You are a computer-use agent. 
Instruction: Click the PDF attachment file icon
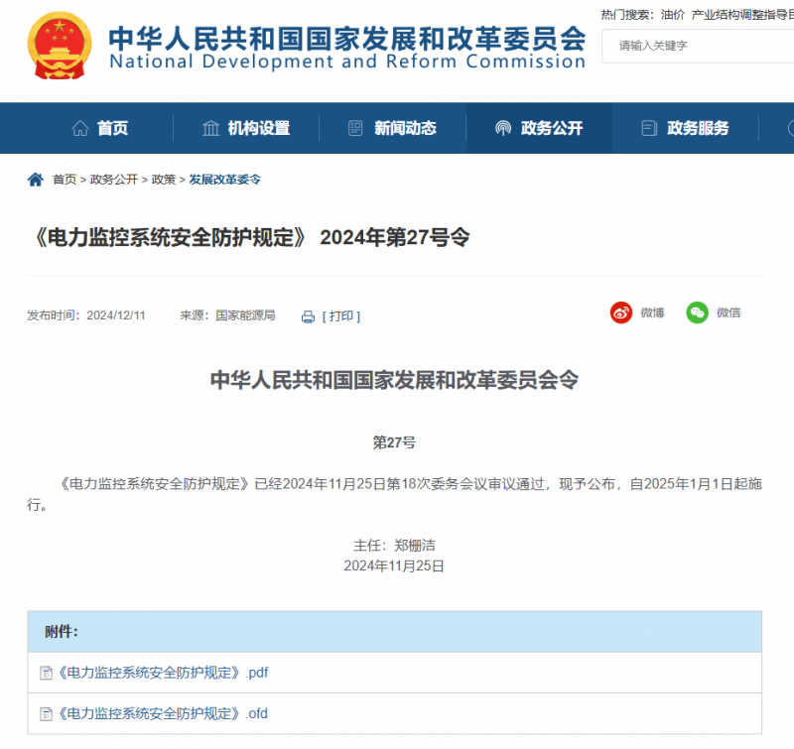[x=46, y=673]
